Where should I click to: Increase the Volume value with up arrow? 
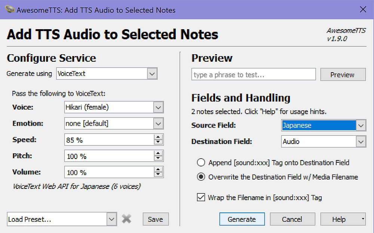(x=158, y=169)
